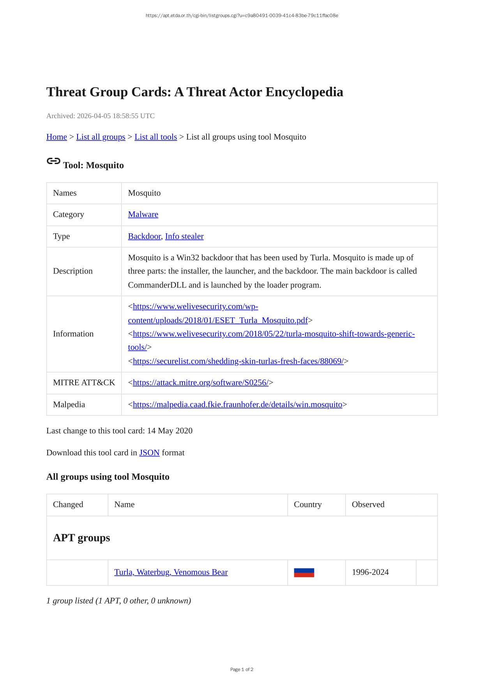Screen dimensions: 484x685
Task: Click the Changed column header
Action: pos(68,505)
